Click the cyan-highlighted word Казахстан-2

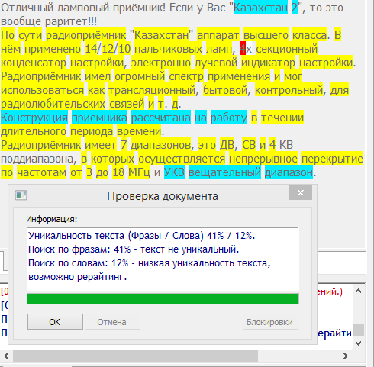click(x=266, y=8)
